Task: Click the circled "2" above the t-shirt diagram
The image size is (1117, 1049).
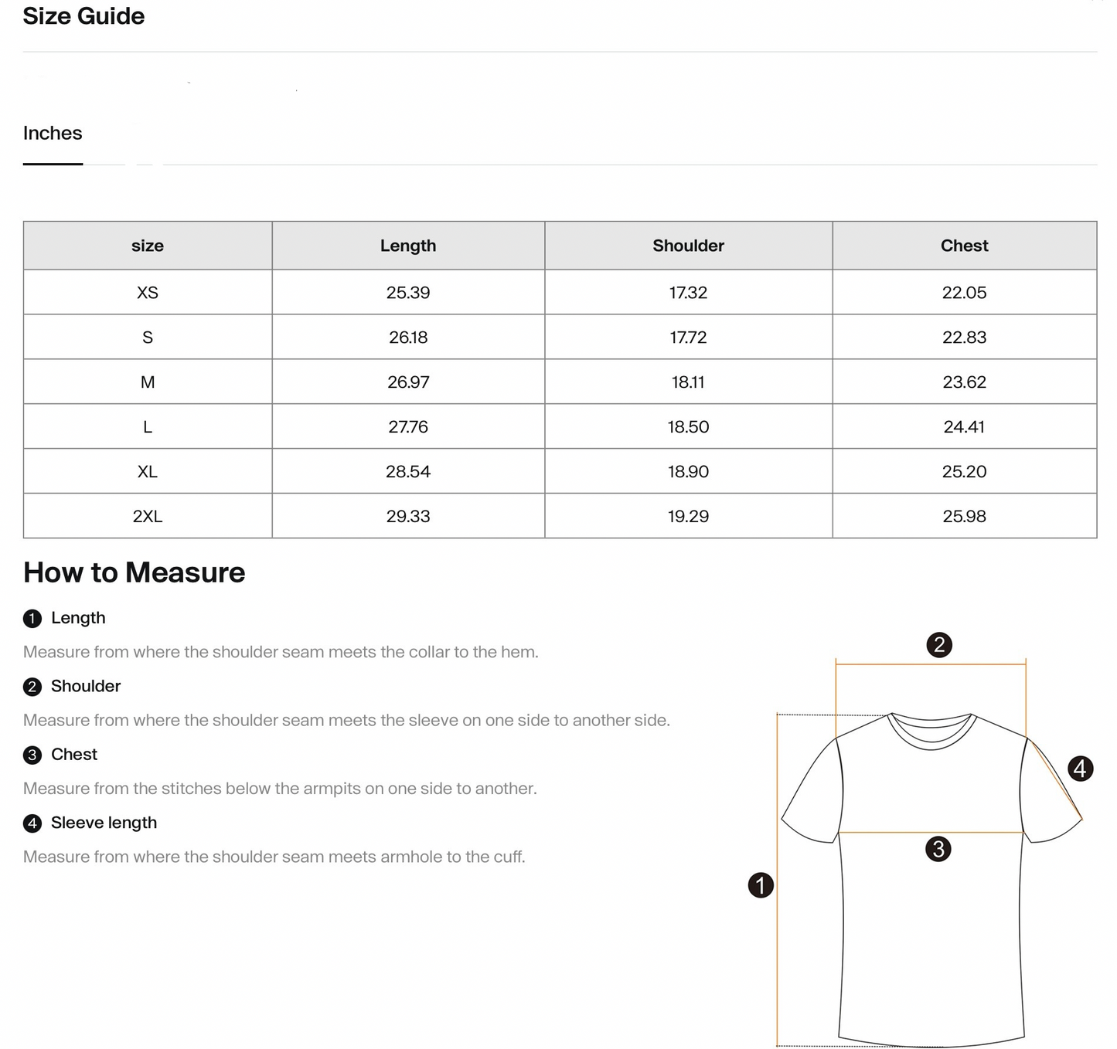Action: [x=940, y=643]
